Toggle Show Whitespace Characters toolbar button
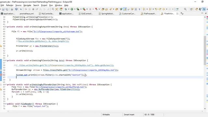 139,9
